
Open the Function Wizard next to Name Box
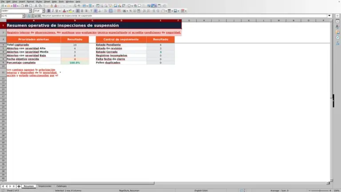coord(29,16)
